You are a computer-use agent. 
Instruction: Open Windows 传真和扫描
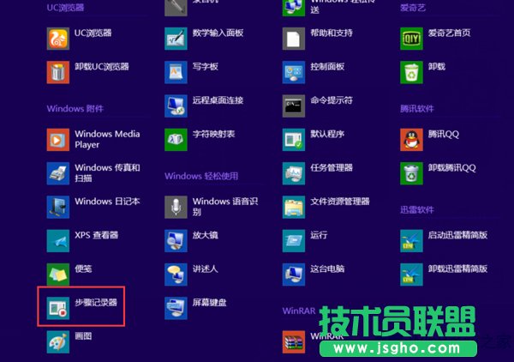tap(58, 173)
